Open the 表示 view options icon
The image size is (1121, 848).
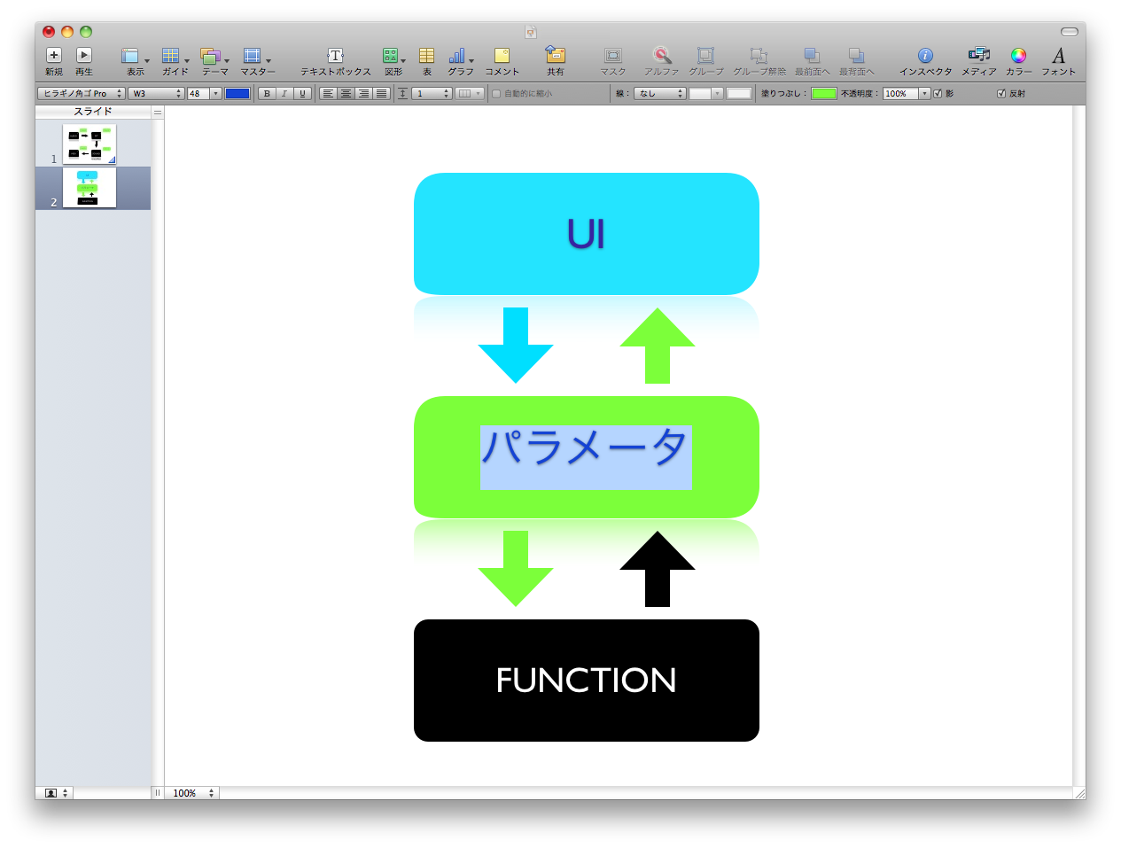131,56
